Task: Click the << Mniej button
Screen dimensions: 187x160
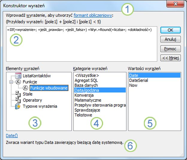Action: pyautogui.click(x=171, y=58)
